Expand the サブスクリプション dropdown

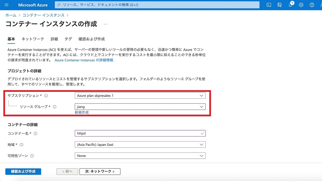140,96
